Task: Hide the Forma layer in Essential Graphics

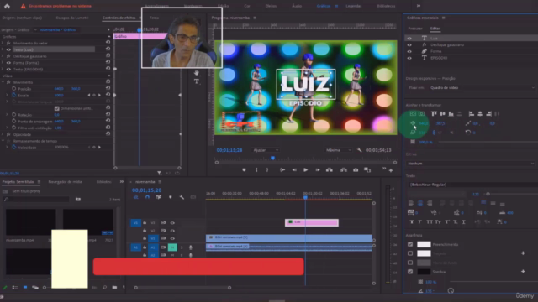Action: click(409, 51)
